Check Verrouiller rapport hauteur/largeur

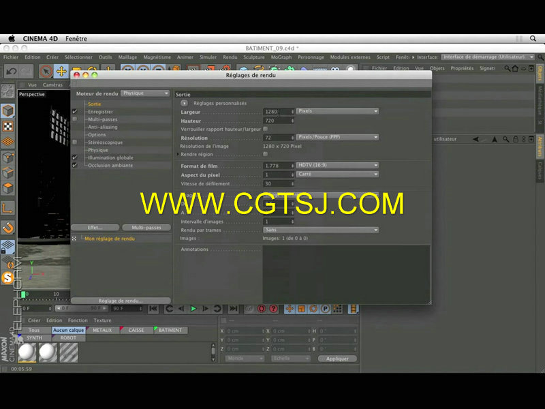[x=266, y=129]
